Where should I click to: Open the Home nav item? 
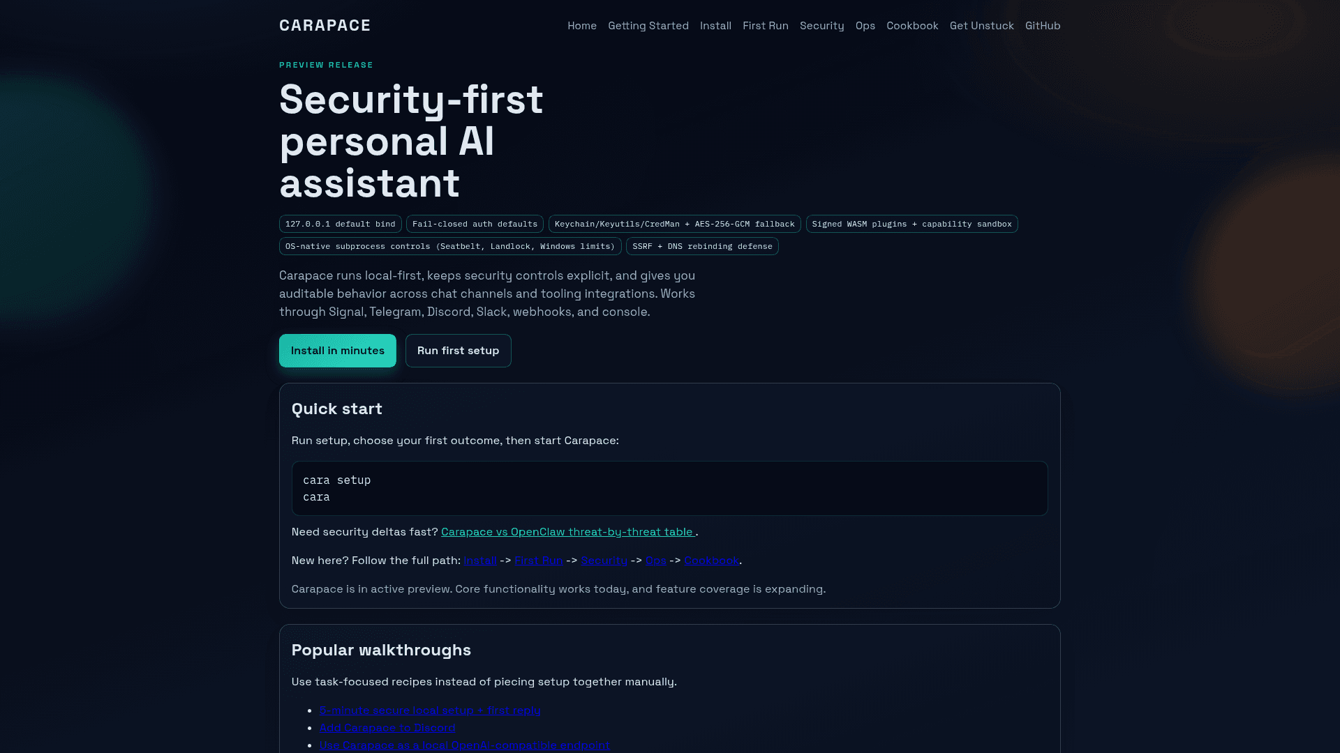pos(581,26)
